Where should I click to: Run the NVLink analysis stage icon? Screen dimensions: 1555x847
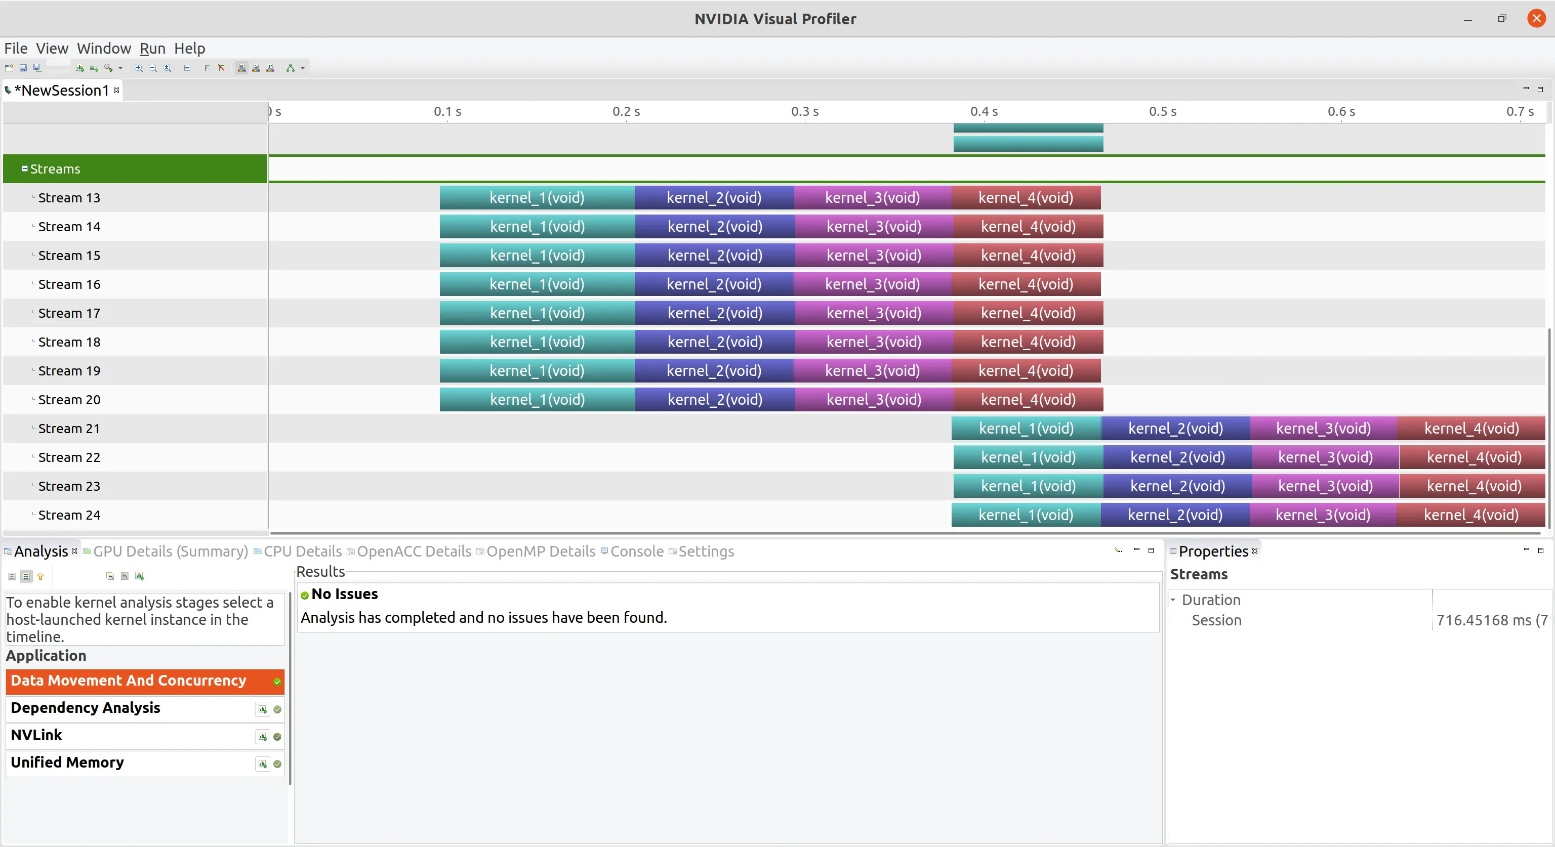[x=263, y=737]
